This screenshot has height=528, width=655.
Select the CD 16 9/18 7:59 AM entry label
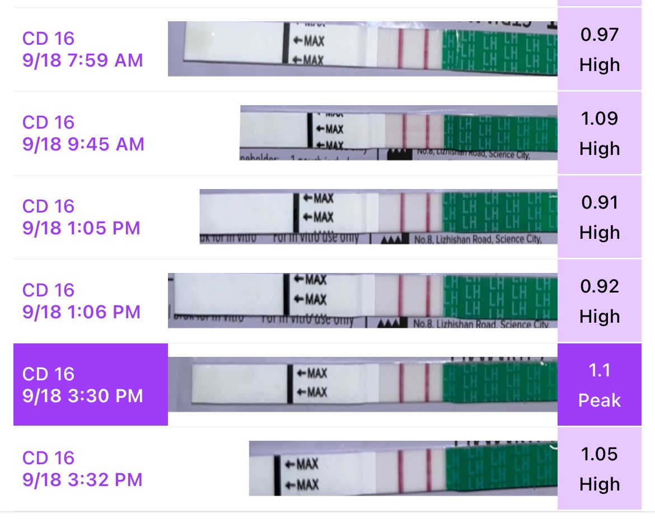point(83,49)
